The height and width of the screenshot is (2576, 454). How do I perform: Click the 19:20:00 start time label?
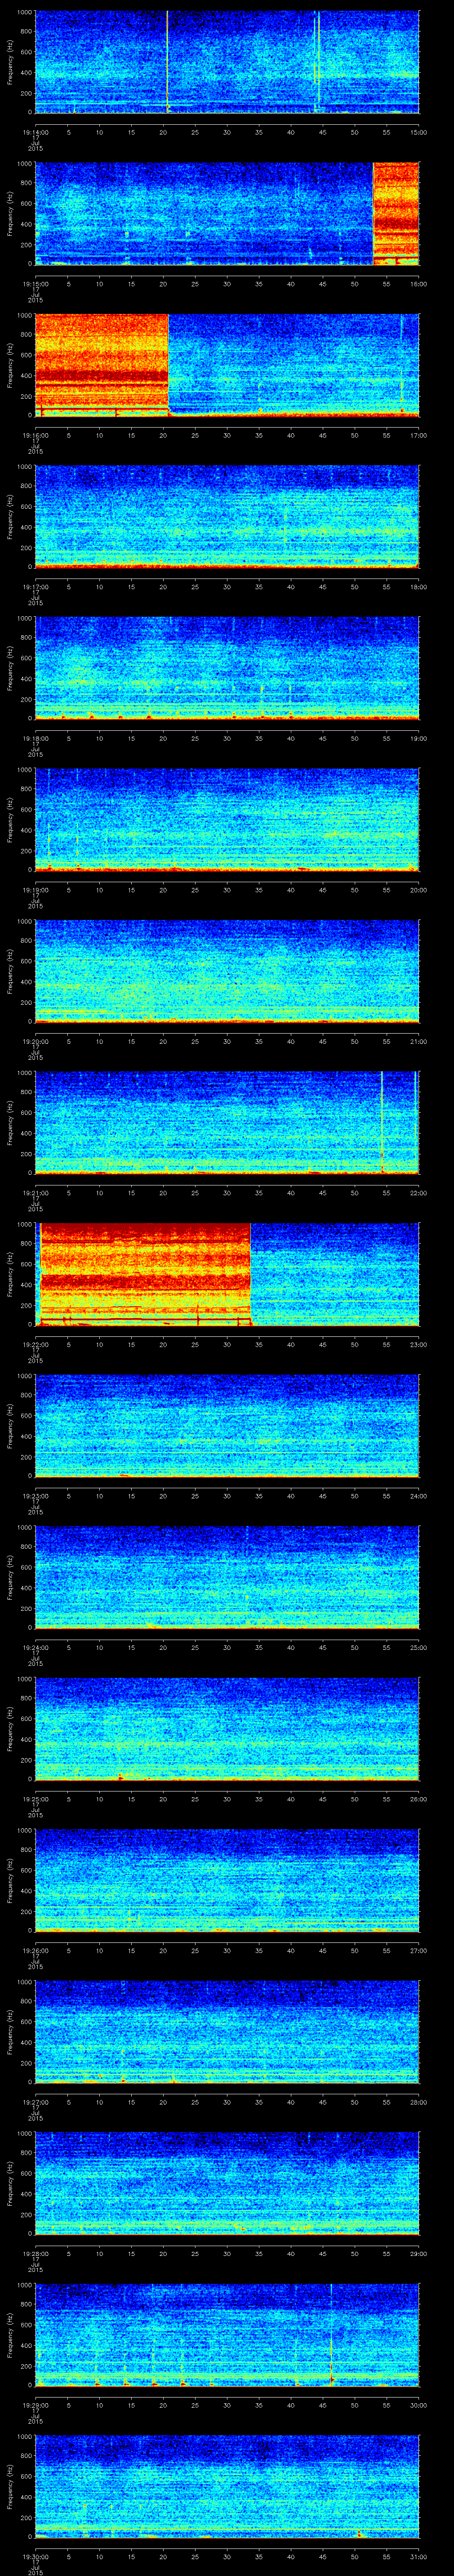tap(35, 1041)
